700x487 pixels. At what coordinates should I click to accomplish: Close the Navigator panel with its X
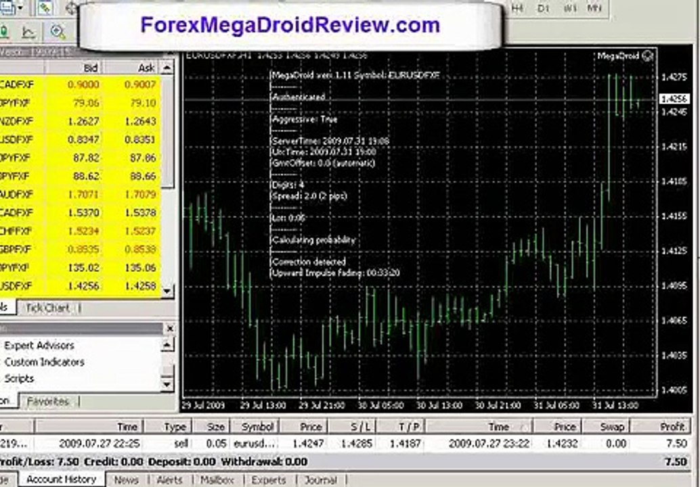pyautogui.click(x=170, y=329)
